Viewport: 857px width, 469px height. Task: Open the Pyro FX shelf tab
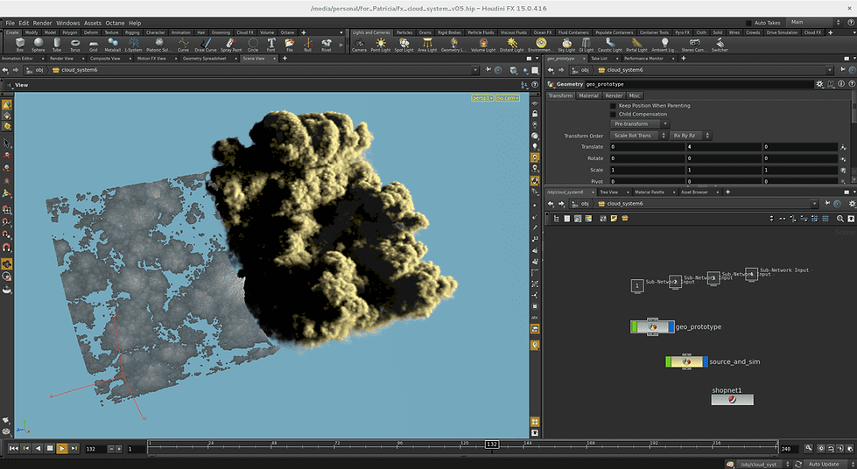[x=682, y=32]
